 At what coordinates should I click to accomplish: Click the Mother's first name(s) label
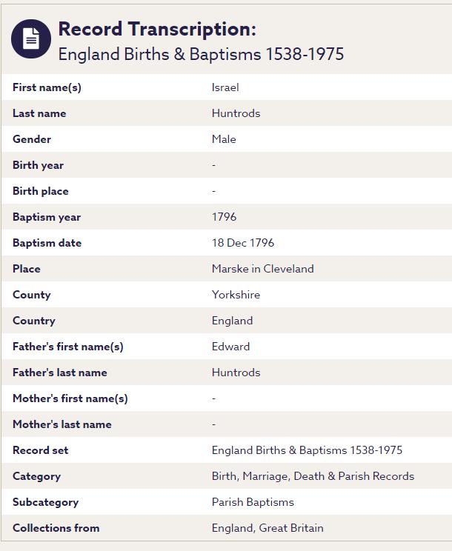point(70,398)
